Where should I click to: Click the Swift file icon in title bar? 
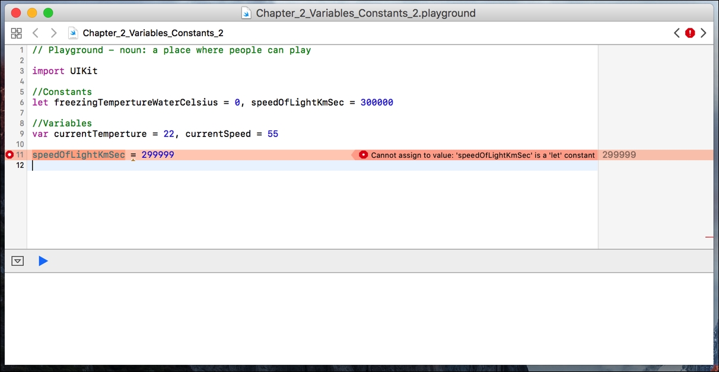click(x=246, y=13)
